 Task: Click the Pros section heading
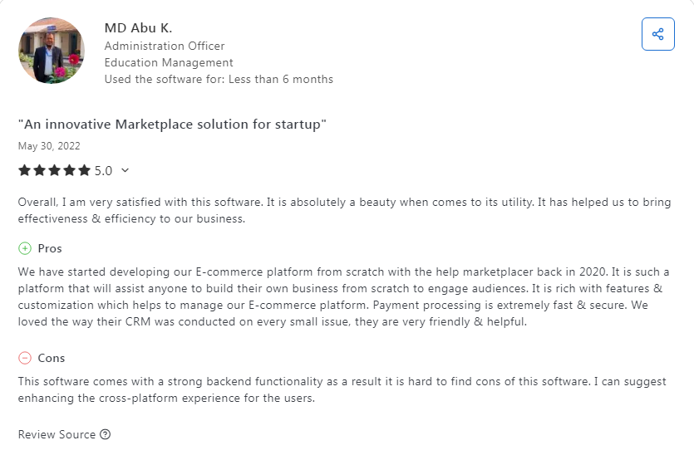coord(50,248)
